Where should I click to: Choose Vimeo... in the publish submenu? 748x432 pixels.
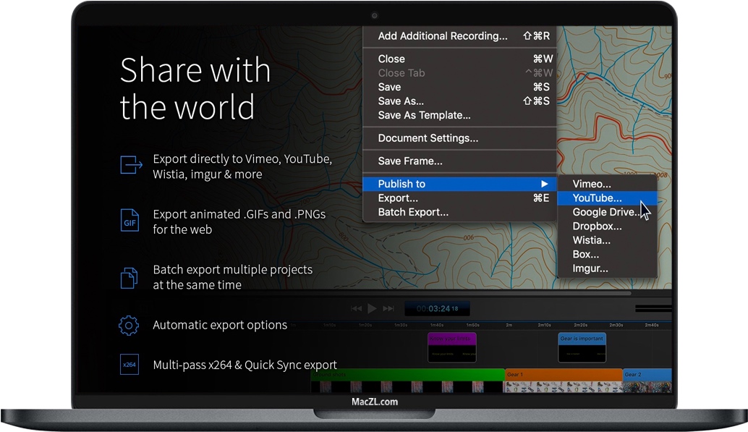[592, 184]
